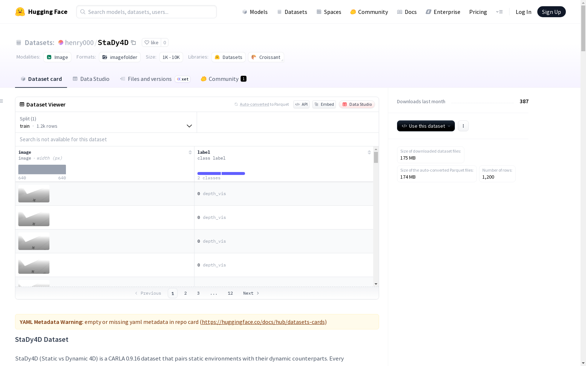The height and width of the screenshot is (366, 586).
Task: Click the 1K - 10K size tag
Action: click(171, 57)
